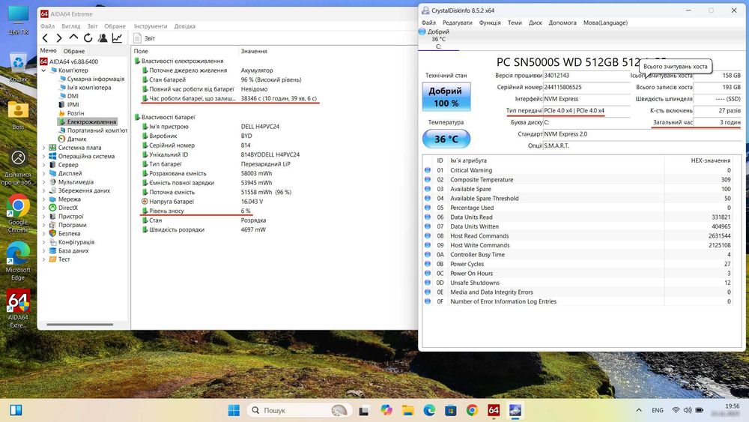Expand the Сервер tree node
Viewport: 749px width, 422px height.
pos(44,165)
